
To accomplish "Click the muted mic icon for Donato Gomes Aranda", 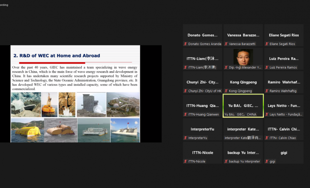I will coord(186,44).
